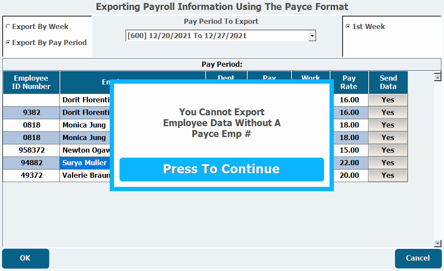The height and width of the screenshot is (271, 444).
Task: Toggle Send Data Yes for employee 49372
Action: pos(388,175)
